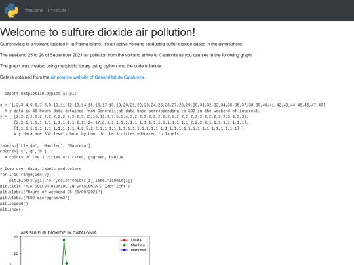Click the paragraph about weekend 25 to 26 September
354x265 pixels.
click(x=127, y=55)
